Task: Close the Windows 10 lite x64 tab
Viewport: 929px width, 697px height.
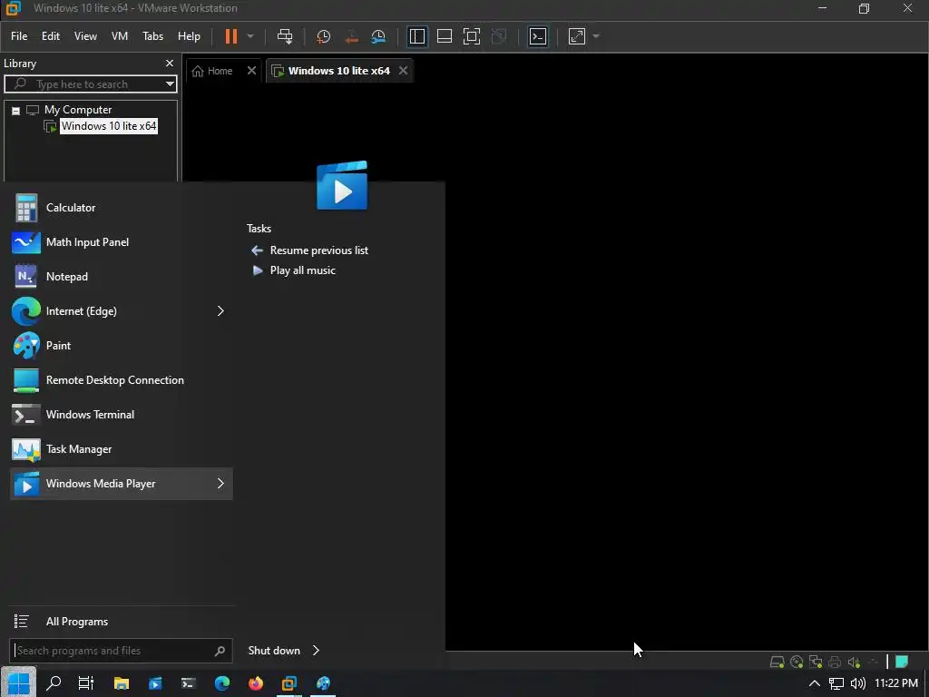Action: (403, 71)
